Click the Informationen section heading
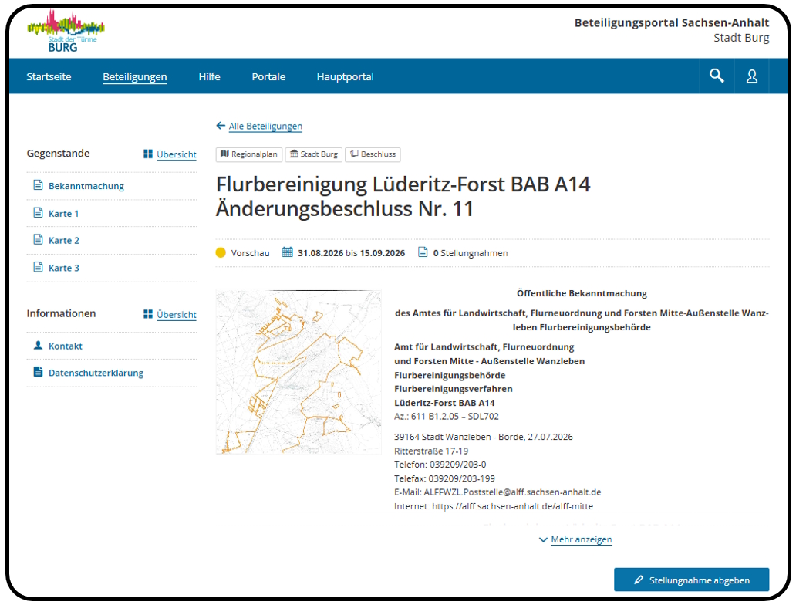This screenshot has width=796, height=605. click(61, 313)
